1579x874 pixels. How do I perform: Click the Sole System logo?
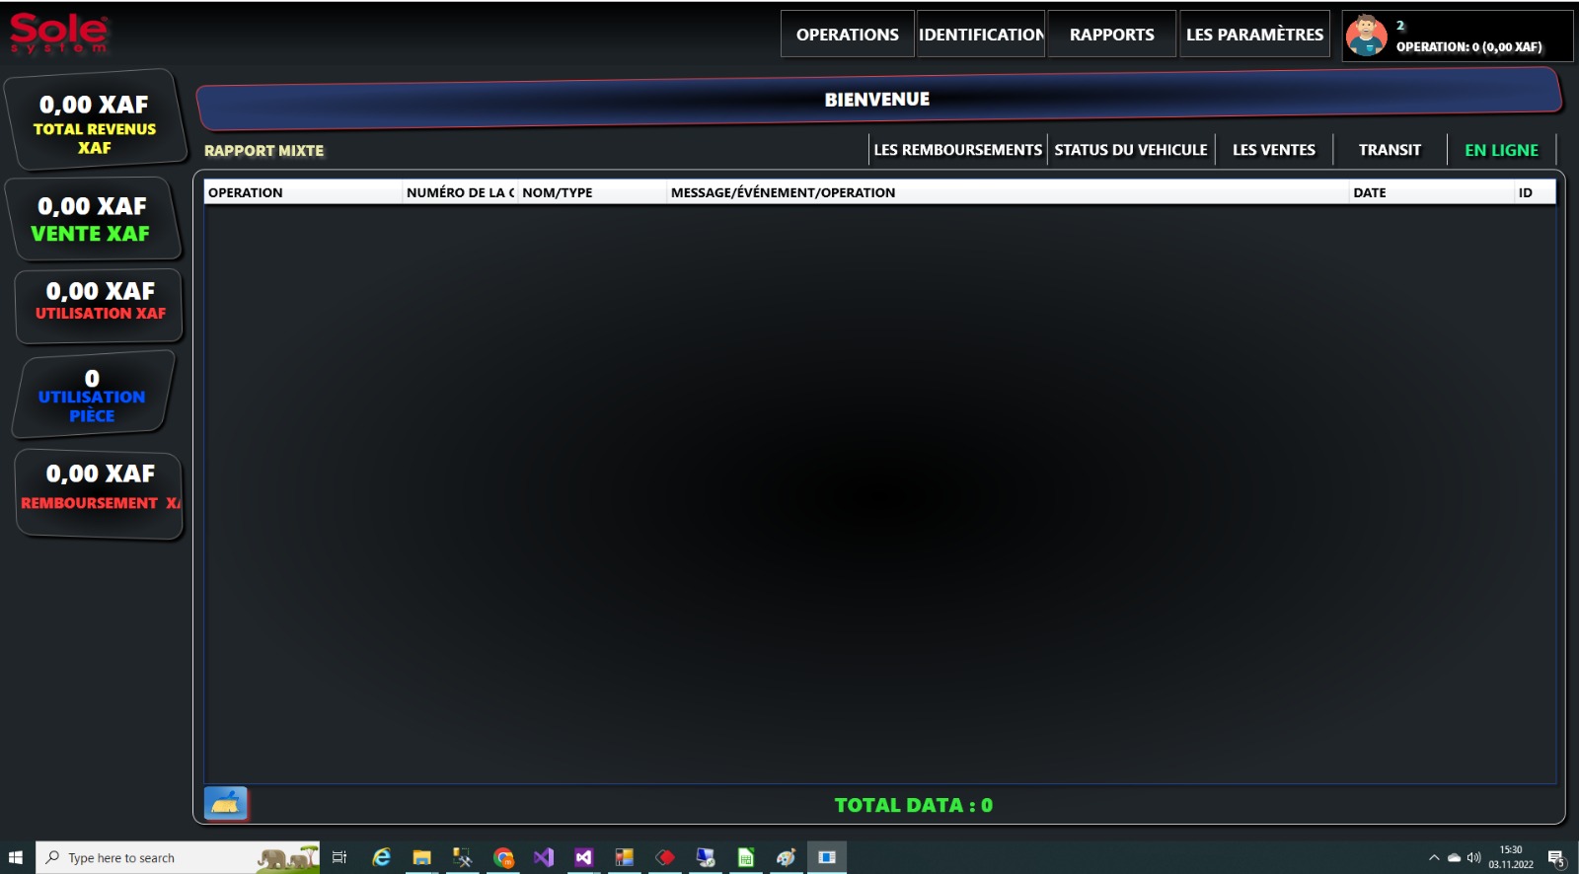pos(58,34)
